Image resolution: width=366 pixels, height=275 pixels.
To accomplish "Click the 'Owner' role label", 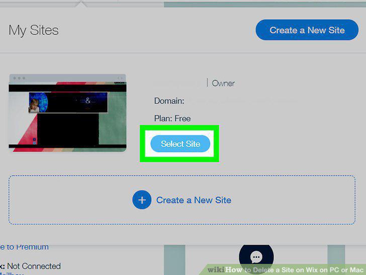I will (223, 83).
